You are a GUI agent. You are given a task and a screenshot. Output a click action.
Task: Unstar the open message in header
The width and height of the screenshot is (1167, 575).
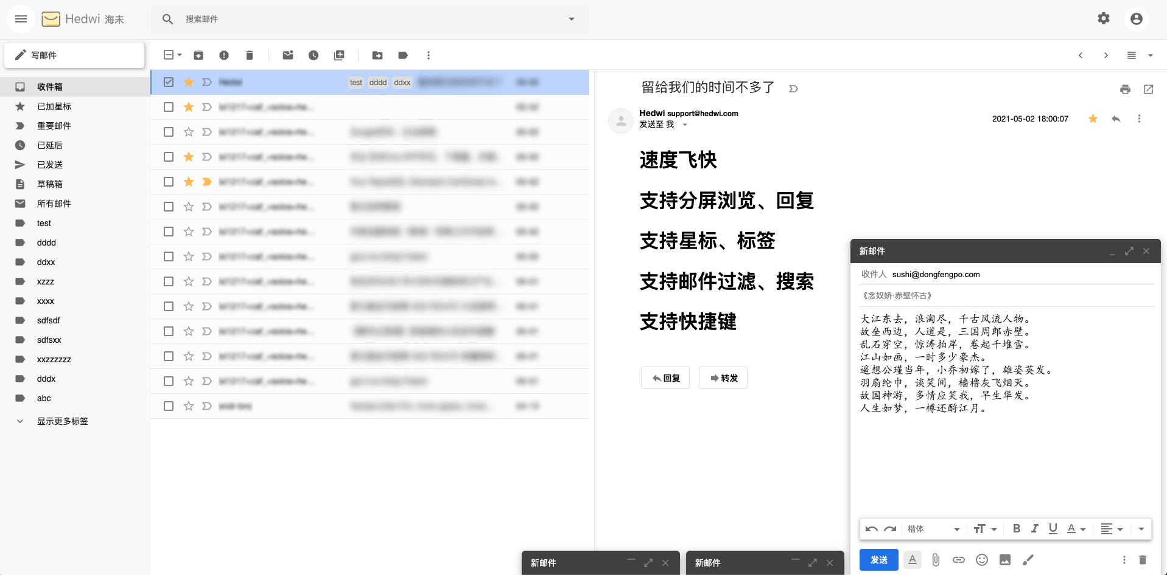click(1093, 119)
